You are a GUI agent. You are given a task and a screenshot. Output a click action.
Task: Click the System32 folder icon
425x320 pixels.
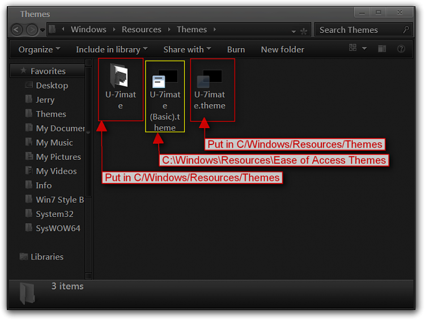coord(29,214)
